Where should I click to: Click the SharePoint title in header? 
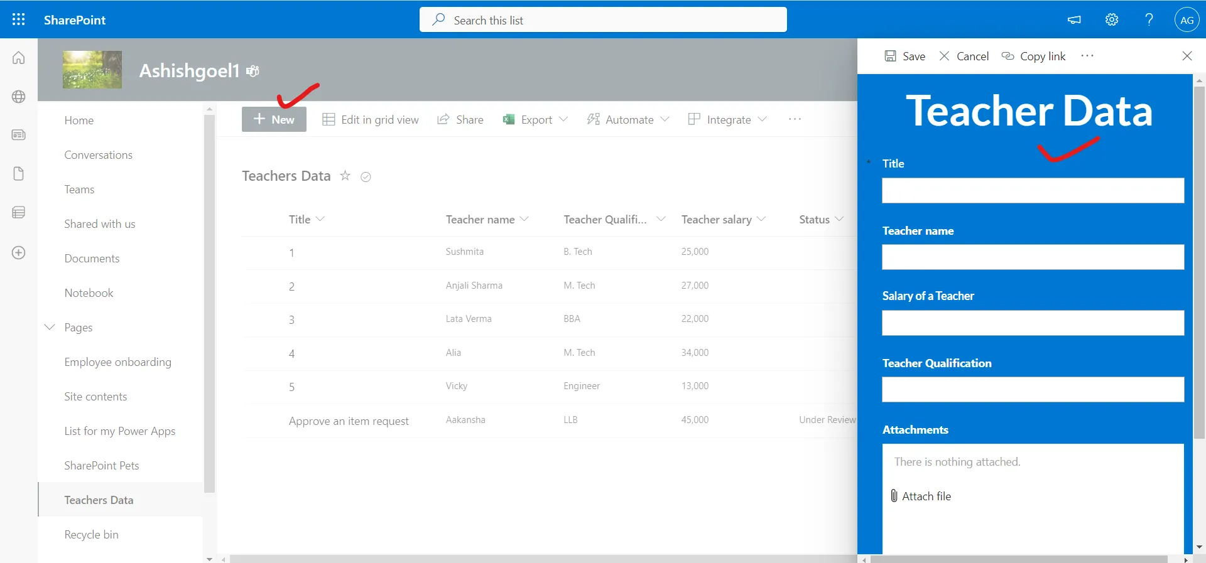tap(75, 19)
